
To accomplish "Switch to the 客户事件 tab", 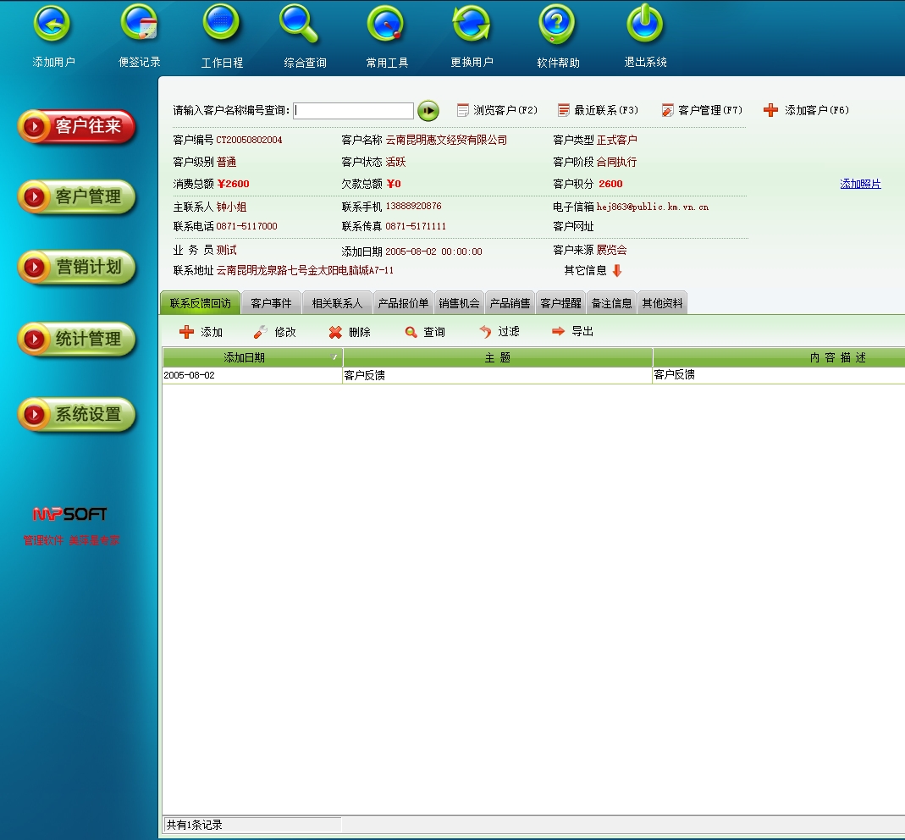I will (271, 303).
